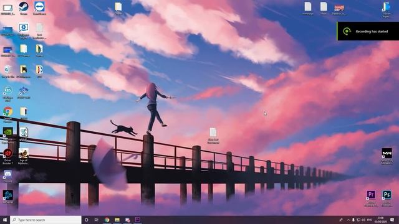Open Adobe Photoshop desktop shortcut
Viewport: 399px width, 224px height.
point(387,198)
